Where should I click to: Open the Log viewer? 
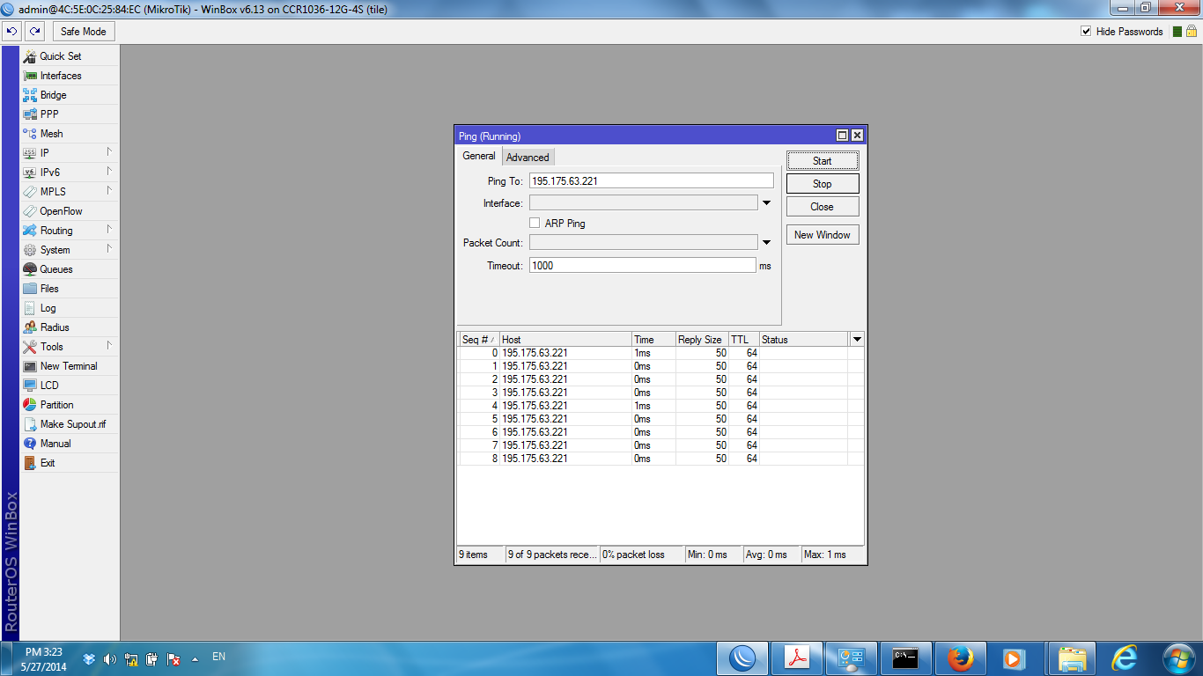pyautogui.click(x=69, y=308)
